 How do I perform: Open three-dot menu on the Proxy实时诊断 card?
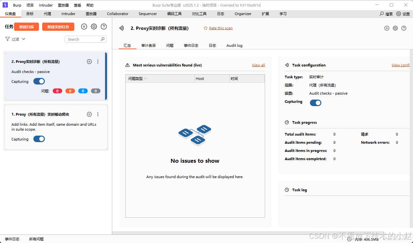(98, 62)
